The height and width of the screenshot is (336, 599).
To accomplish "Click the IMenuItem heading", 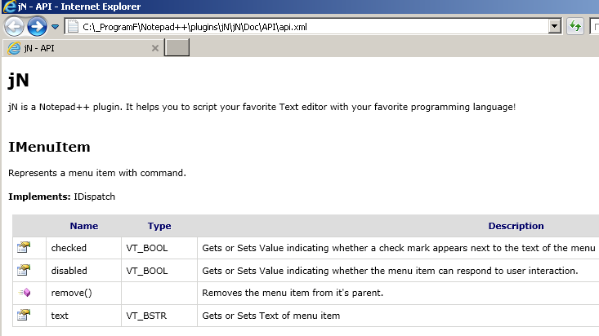I will pos(49,147).
